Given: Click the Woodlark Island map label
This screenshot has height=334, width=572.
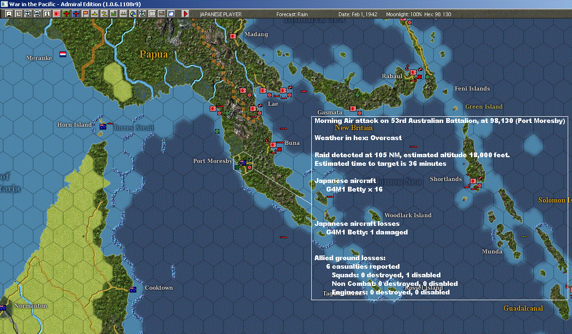Looking at the screenshot, I should (x=408, y=215).
